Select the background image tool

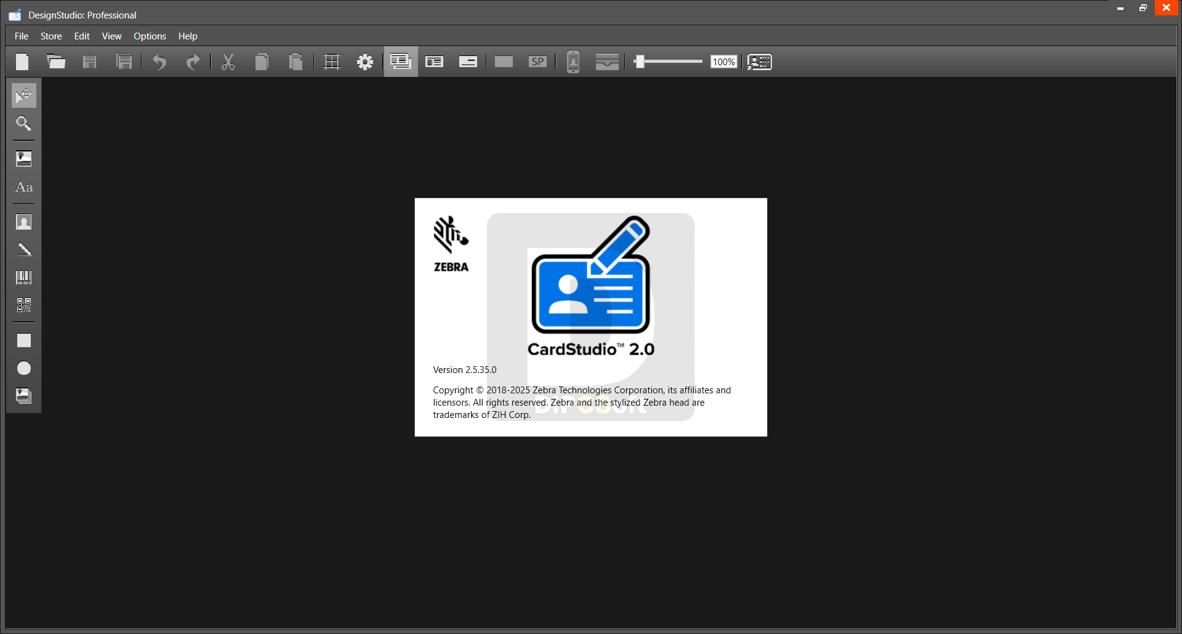[24, 396]
